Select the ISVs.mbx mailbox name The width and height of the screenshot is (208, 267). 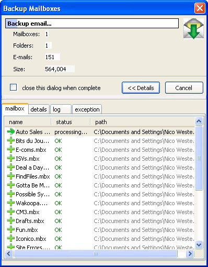click(x=28, y=159)
